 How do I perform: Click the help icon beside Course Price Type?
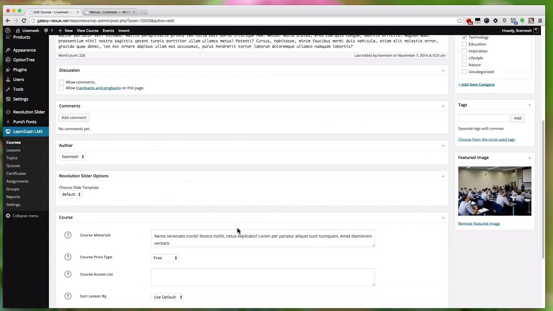(68, 257)
